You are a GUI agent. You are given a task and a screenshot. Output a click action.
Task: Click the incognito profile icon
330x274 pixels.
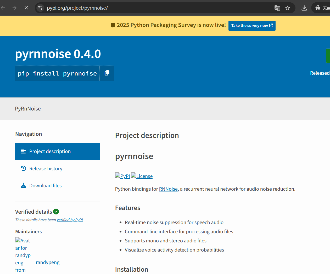[x=318, y=8]
